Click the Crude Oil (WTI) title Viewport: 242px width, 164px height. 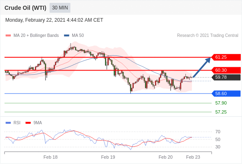25,8
